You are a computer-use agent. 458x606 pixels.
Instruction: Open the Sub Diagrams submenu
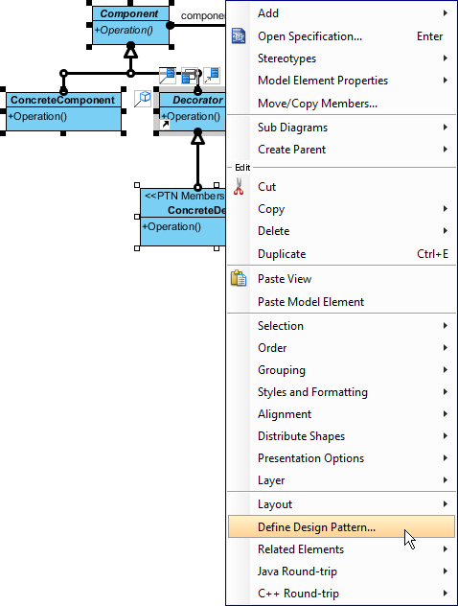point(341,128)
